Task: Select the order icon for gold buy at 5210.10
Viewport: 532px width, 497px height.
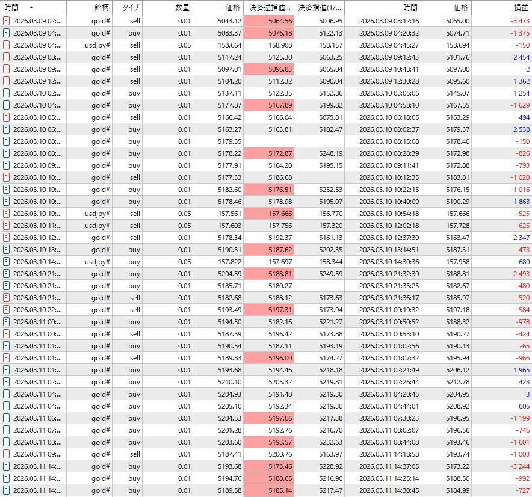Action: 7,382
